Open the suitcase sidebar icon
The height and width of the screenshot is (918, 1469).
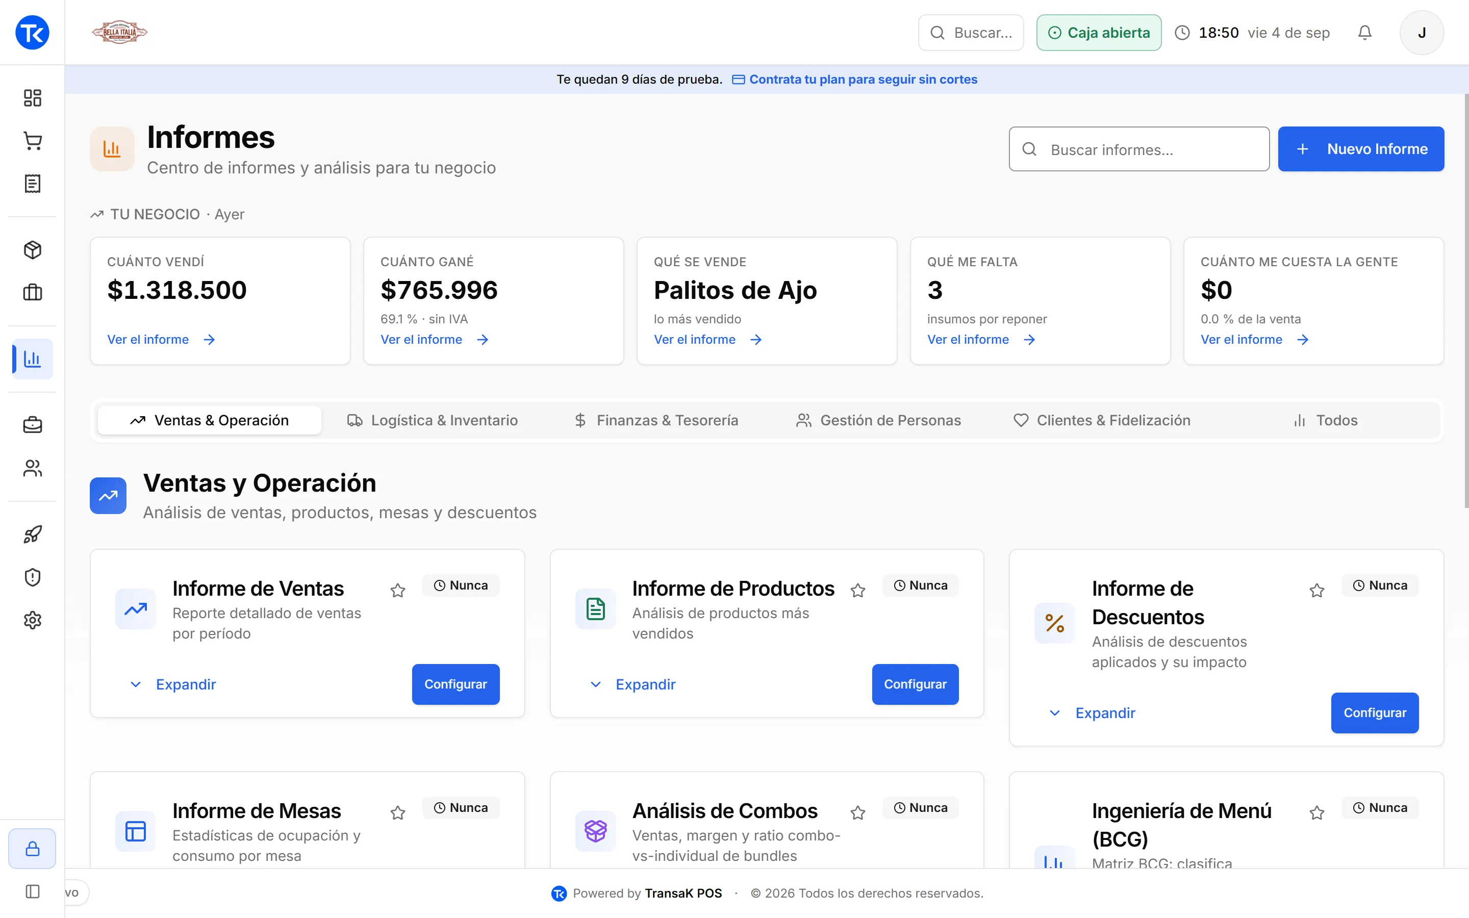(x=32, y=293)
